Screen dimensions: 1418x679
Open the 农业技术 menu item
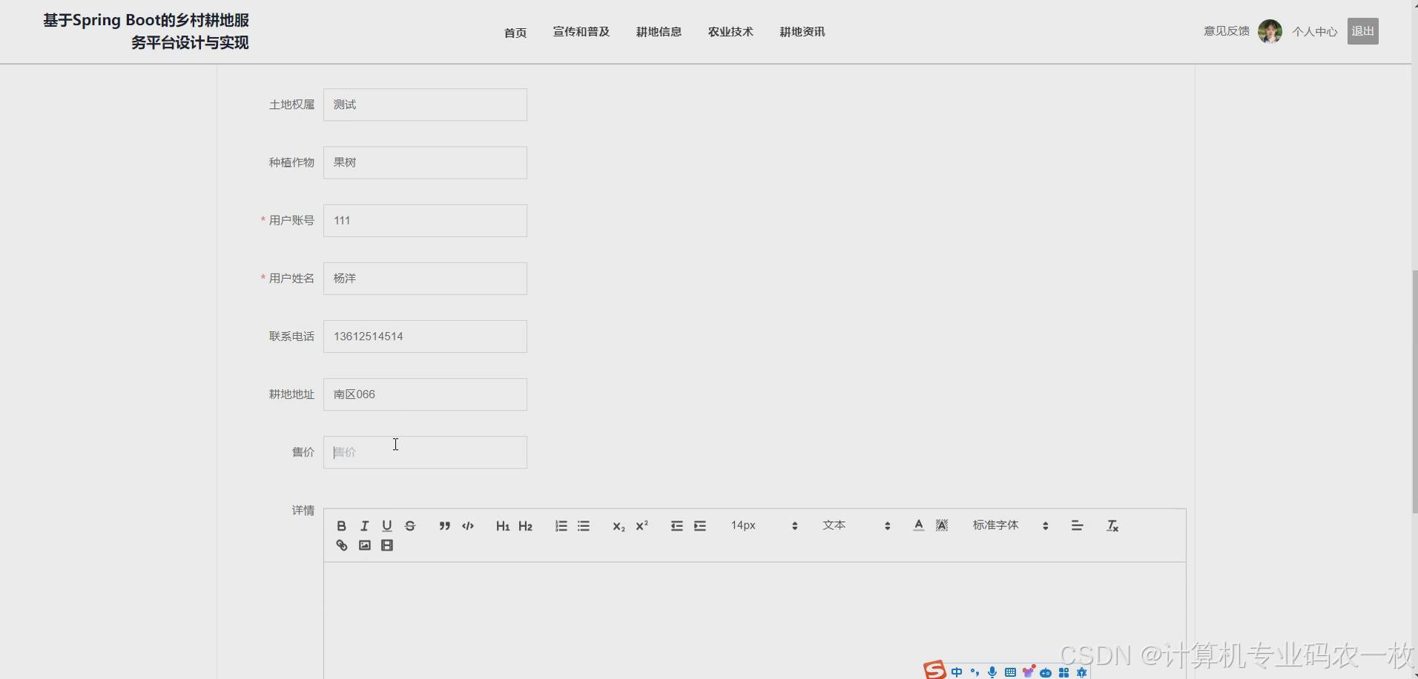(x=731, y=32)
